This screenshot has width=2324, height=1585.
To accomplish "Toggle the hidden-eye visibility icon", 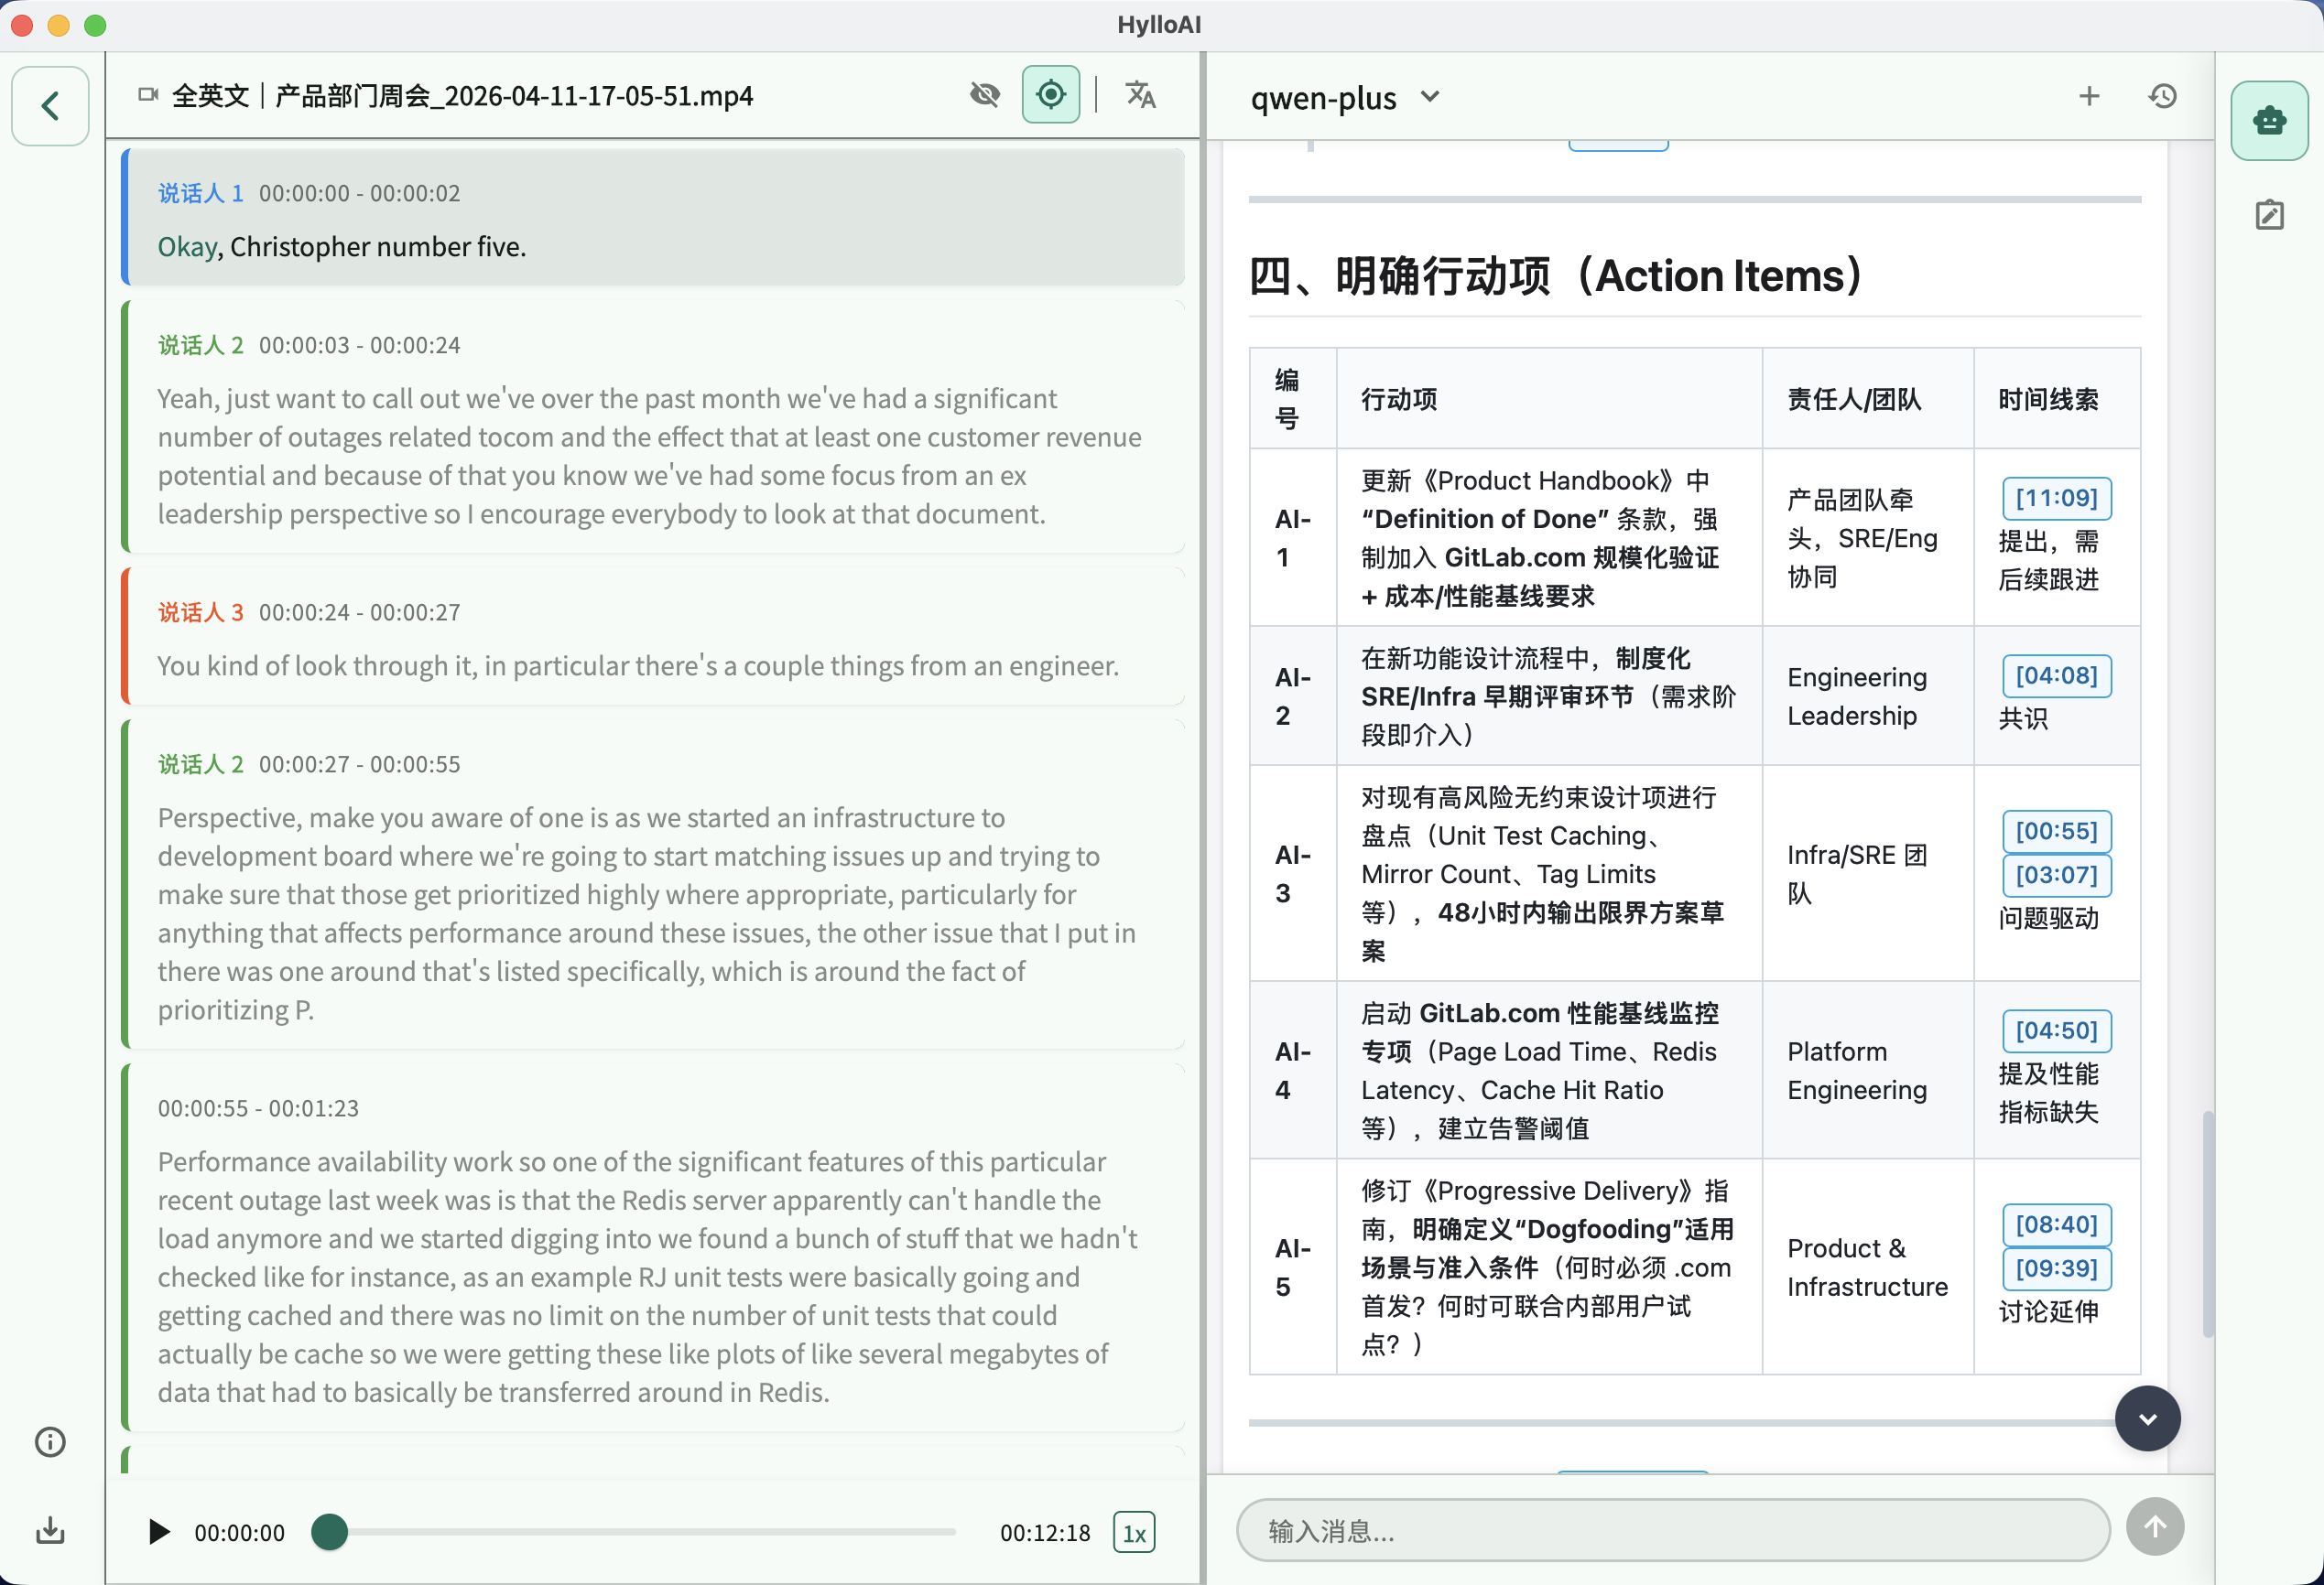I will pyautogui.click(x=985, y=95).
